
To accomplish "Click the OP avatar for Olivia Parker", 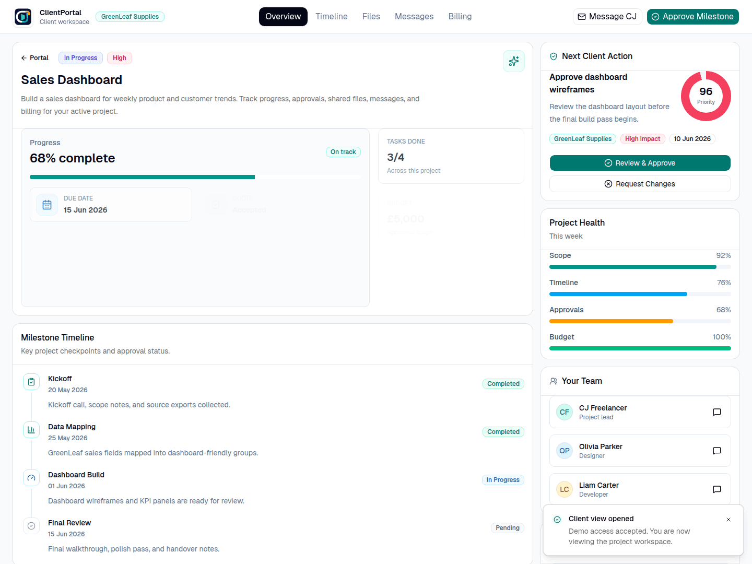I will coord(565,451).
